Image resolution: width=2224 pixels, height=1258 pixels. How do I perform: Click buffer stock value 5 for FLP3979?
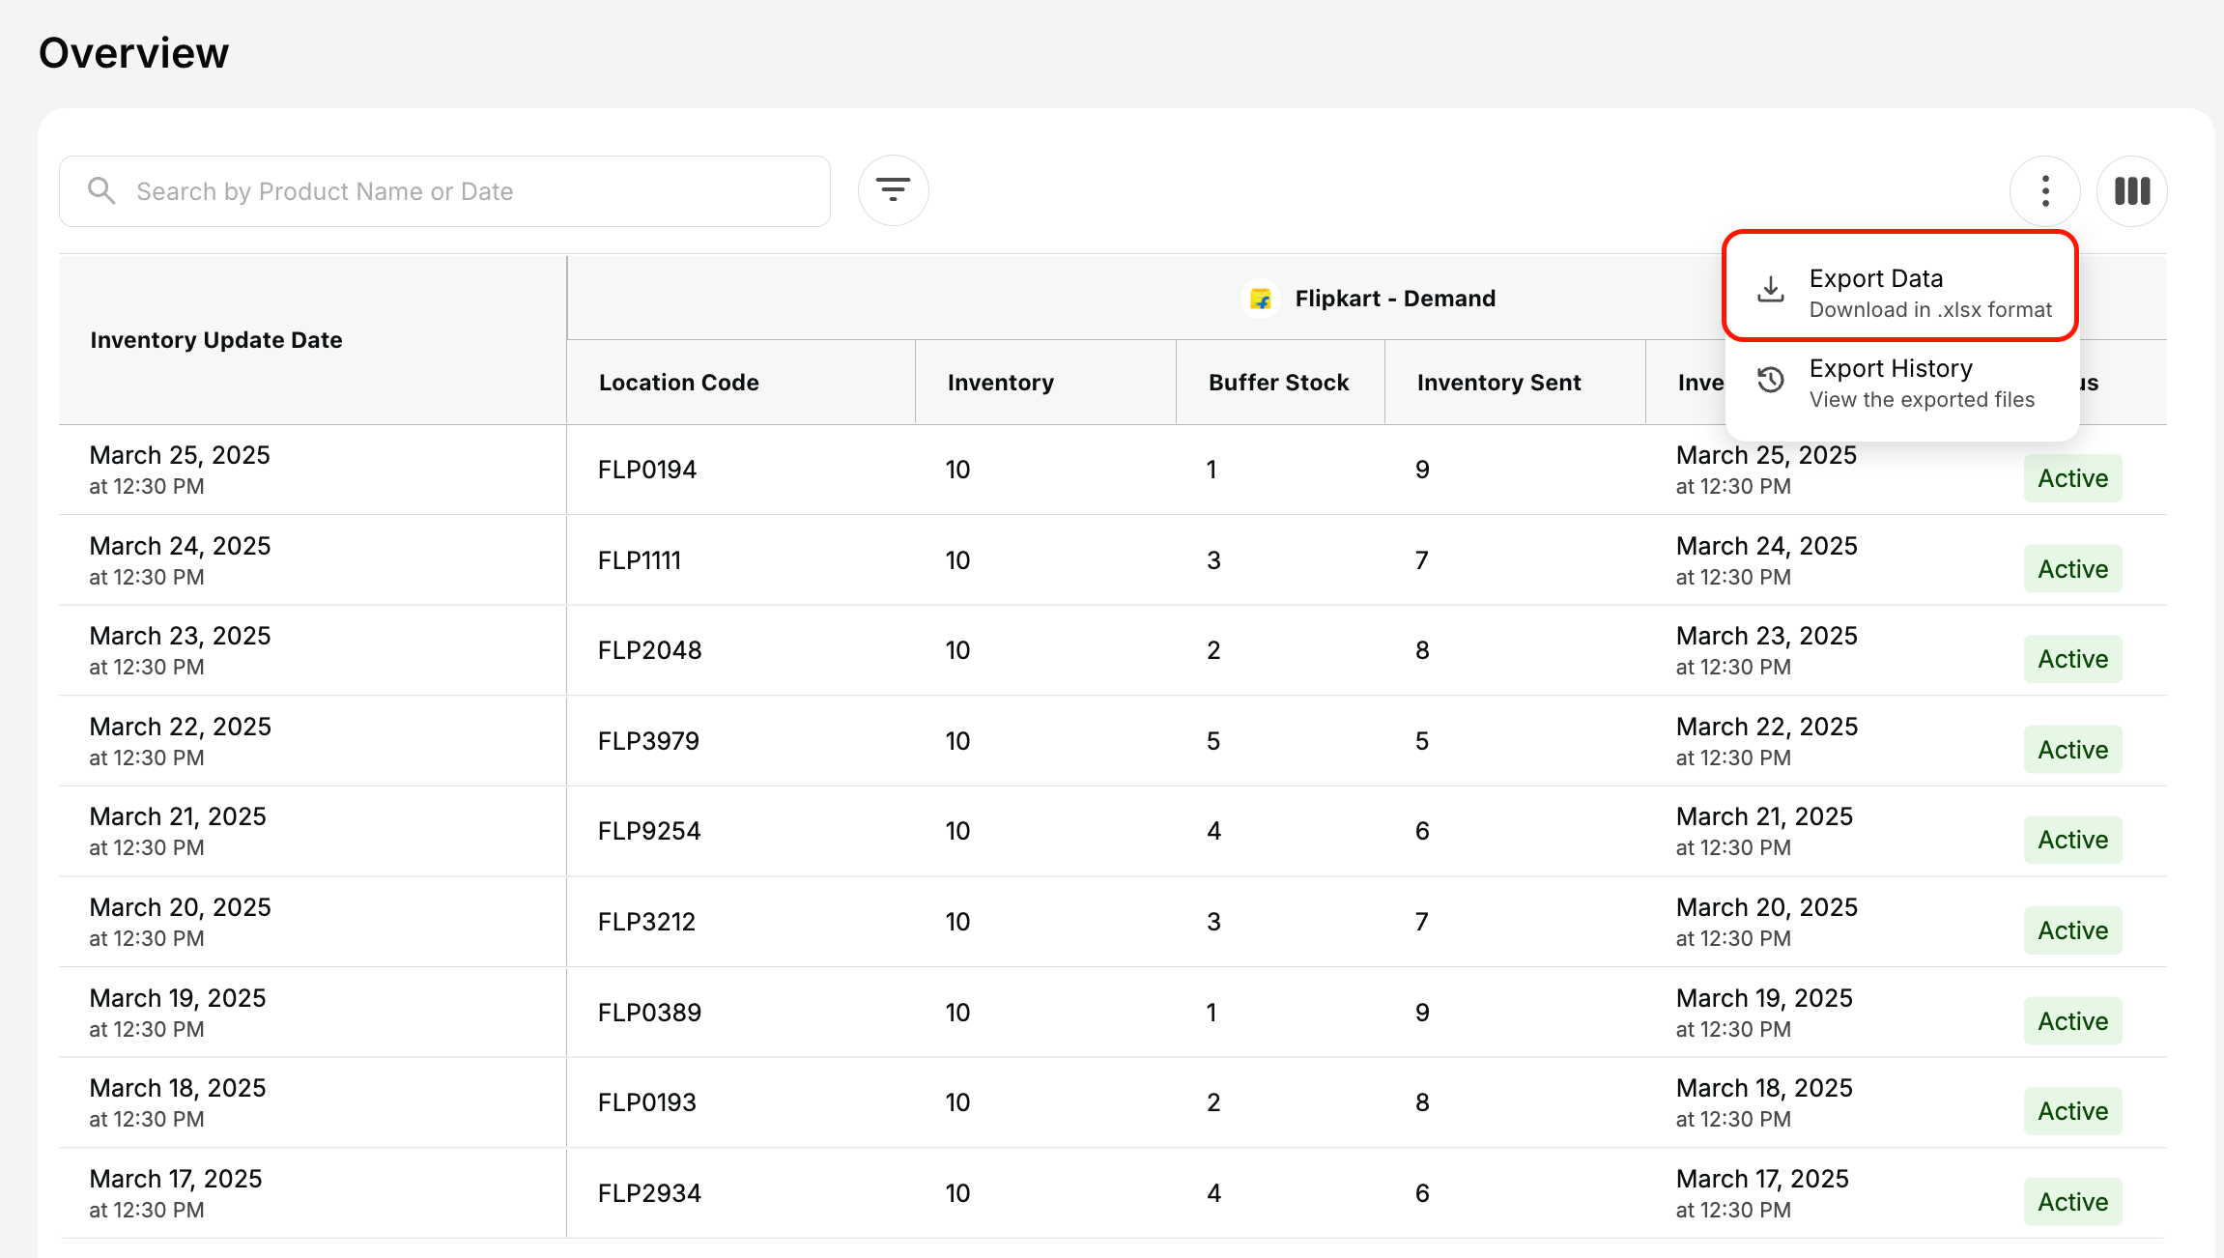pyautogui.click(x=1213, y=741)
